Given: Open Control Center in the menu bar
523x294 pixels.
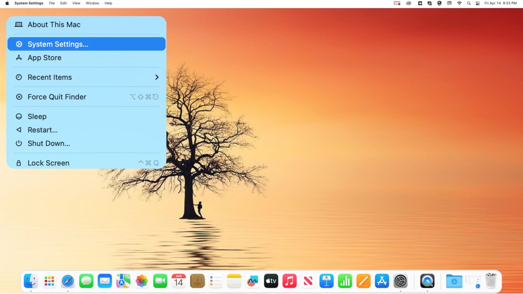Looking at the screenshot, I should click(x=478, y=3).
